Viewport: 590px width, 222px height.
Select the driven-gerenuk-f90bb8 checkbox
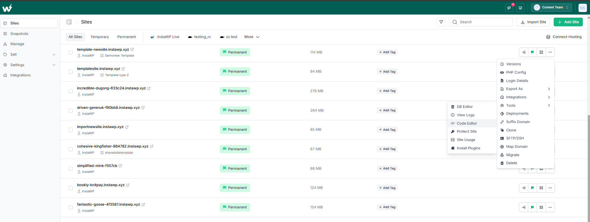click(71, 110)
